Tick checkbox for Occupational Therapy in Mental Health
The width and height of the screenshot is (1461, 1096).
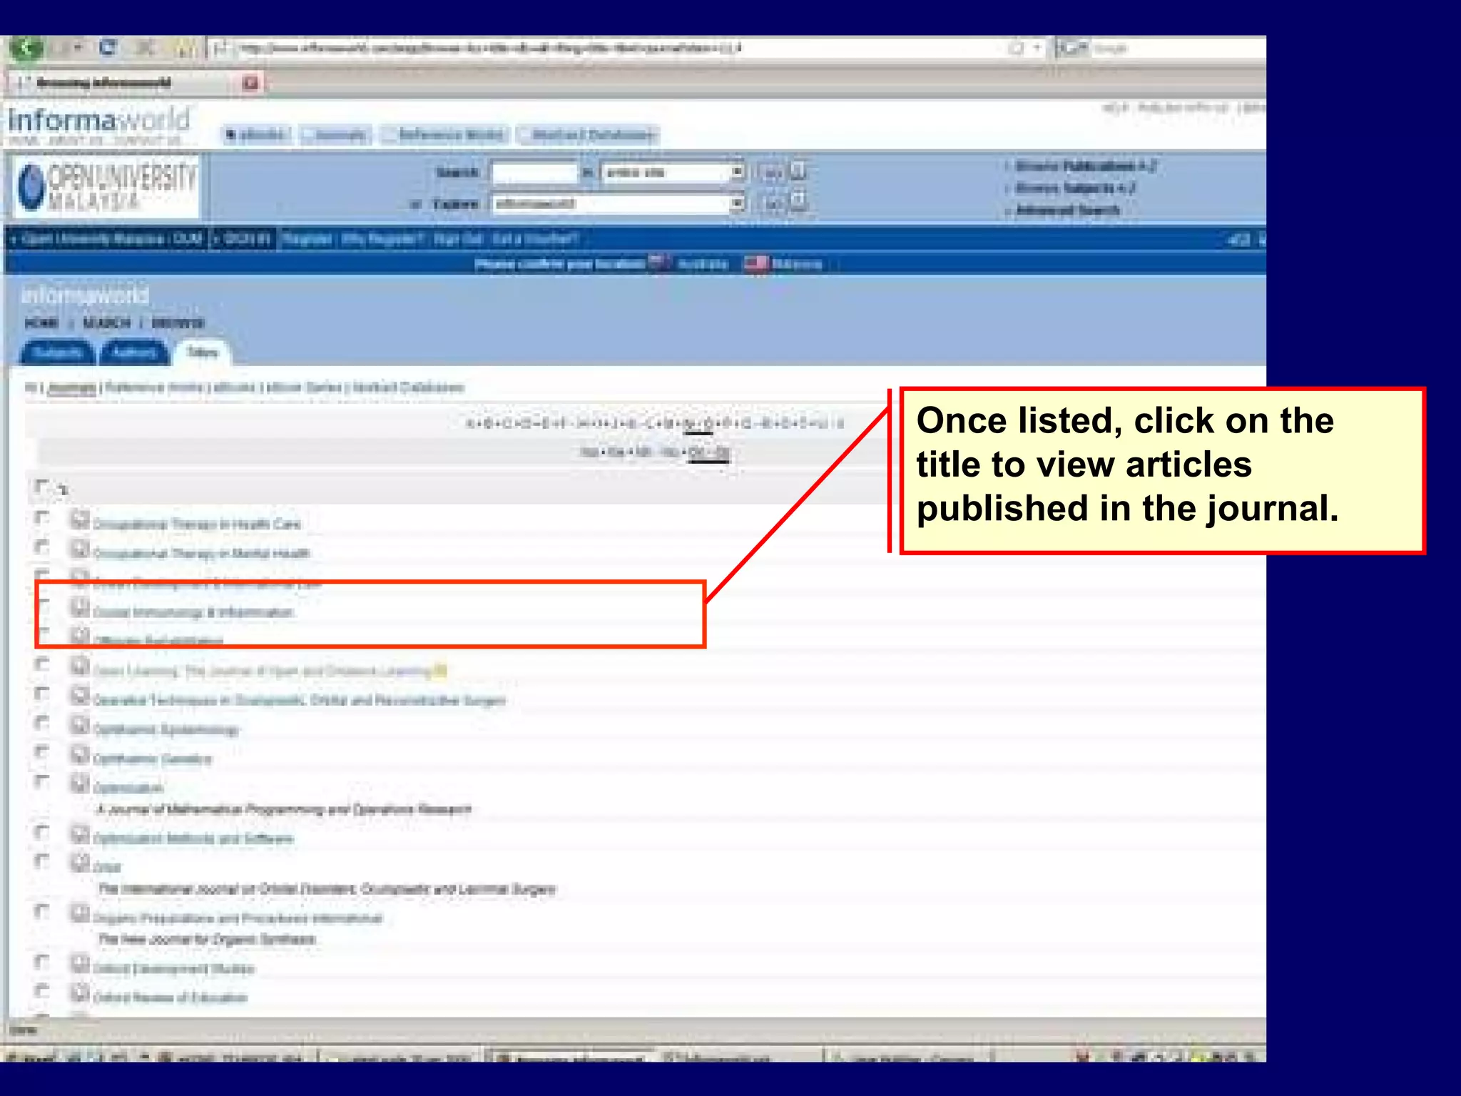click(x=42, y=547)
